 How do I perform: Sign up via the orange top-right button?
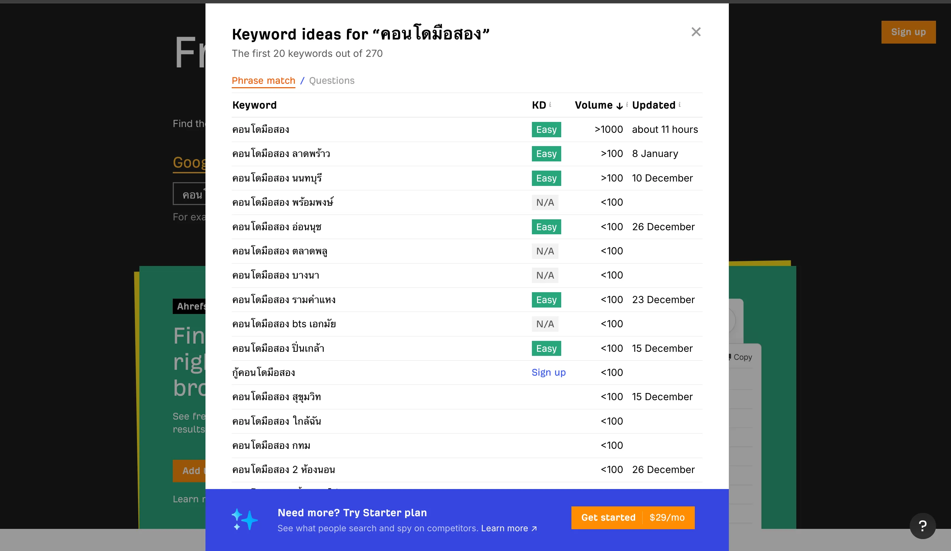pyautogui.click(x=908, y=32)
